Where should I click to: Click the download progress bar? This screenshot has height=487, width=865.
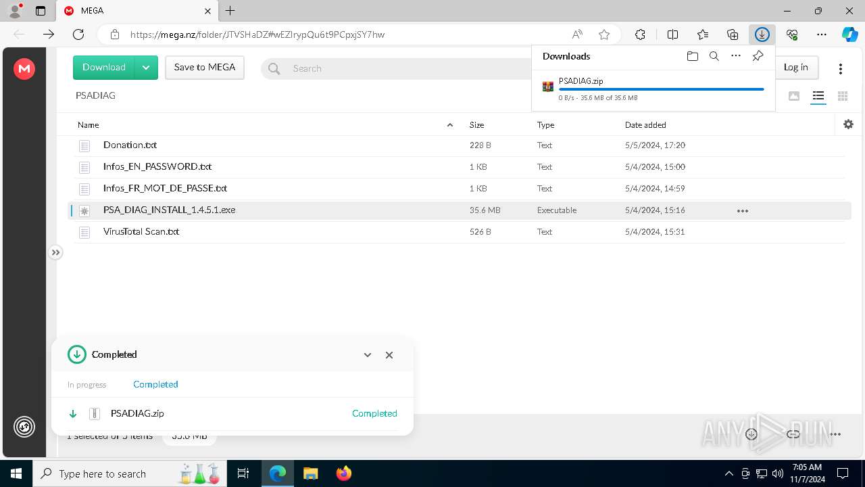click(x=661, y=89)
